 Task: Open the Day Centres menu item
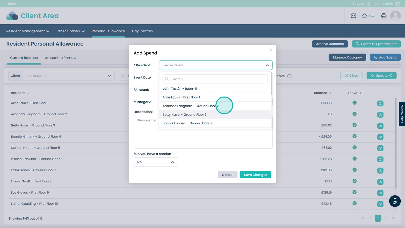coord(142,31)
